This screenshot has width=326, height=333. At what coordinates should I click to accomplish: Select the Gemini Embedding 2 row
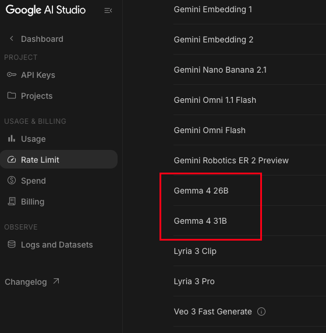250,40
